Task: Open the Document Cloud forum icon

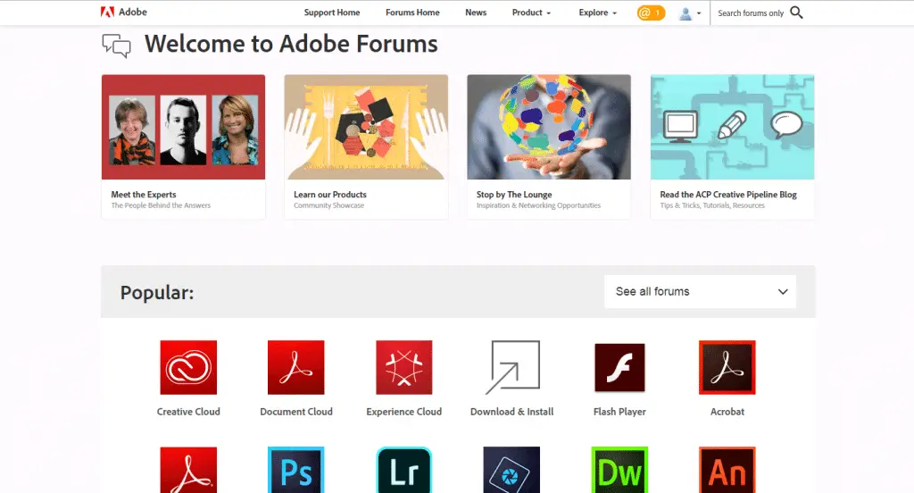Action: coord(296,368)
